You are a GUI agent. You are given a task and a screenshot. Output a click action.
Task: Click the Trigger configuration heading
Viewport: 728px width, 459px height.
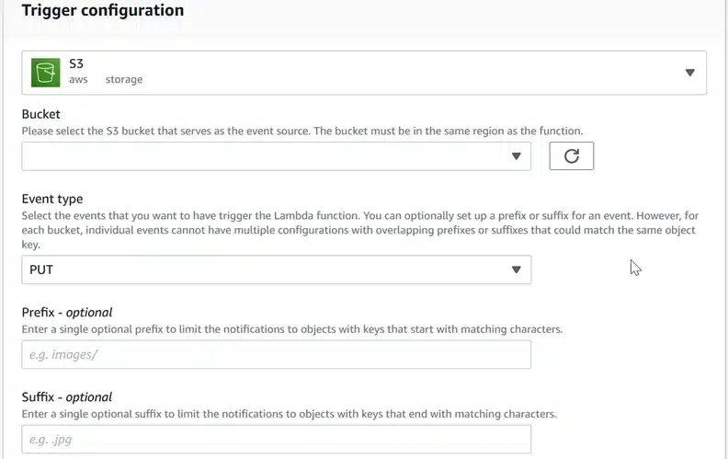point(103,10)
